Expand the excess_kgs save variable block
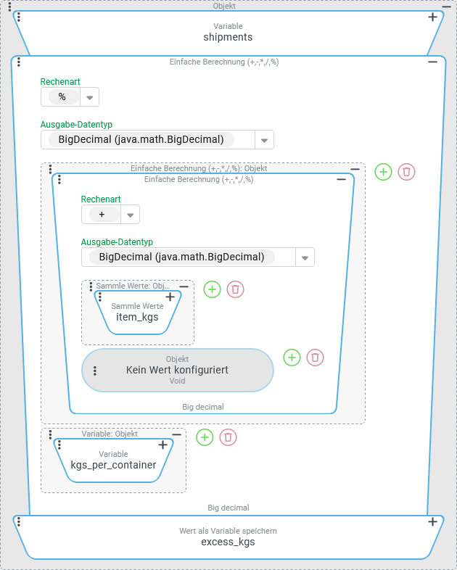457x570 pixels. pos(432,521)
